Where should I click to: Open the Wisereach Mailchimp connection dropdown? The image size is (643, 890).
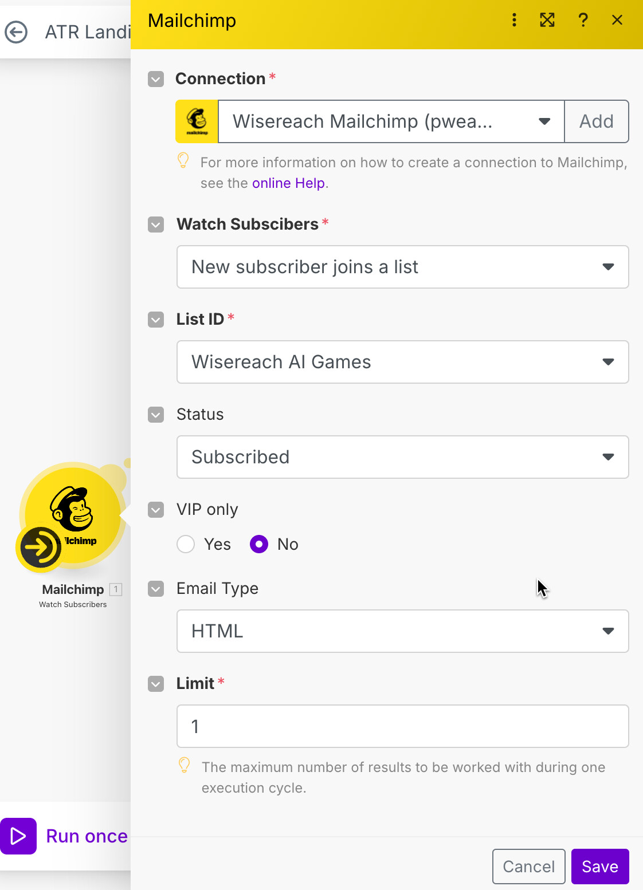pyautogui.click(x=391, y=121)
